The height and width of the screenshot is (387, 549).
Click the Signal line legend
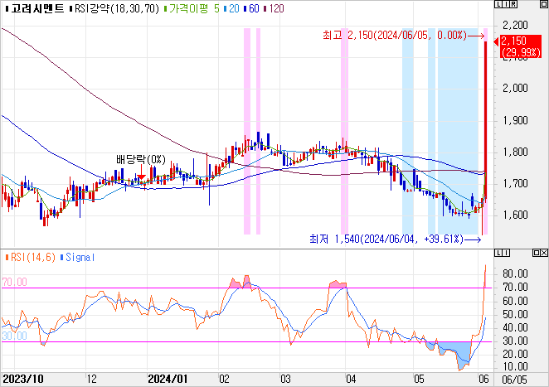coord(78,258)
